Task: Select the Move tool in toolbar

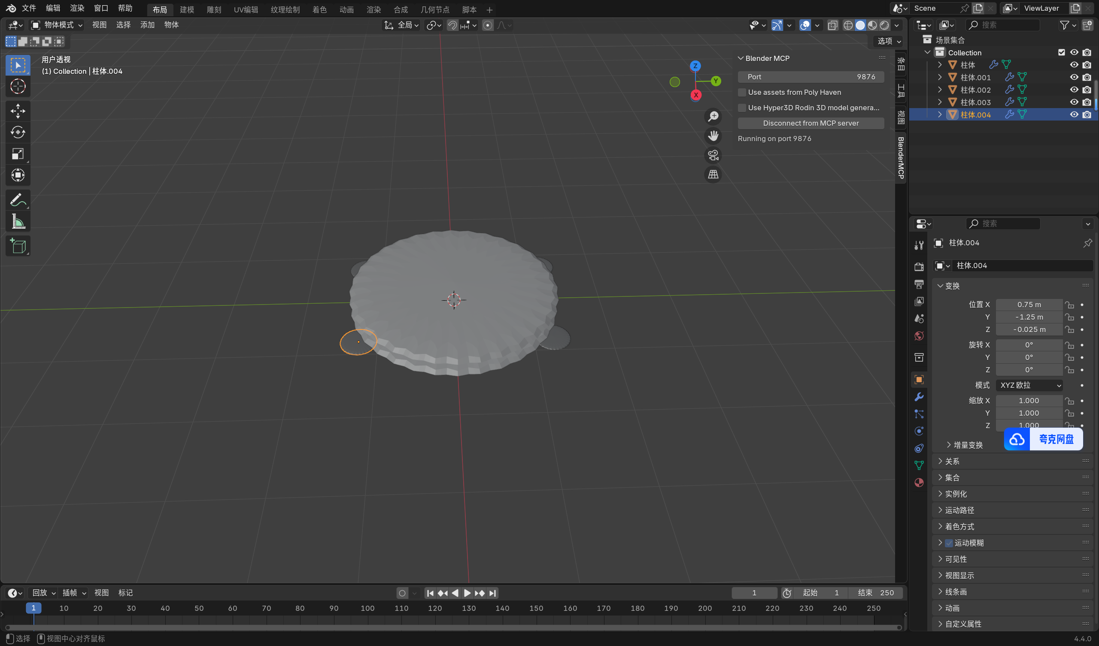Action: coord(18,111)
